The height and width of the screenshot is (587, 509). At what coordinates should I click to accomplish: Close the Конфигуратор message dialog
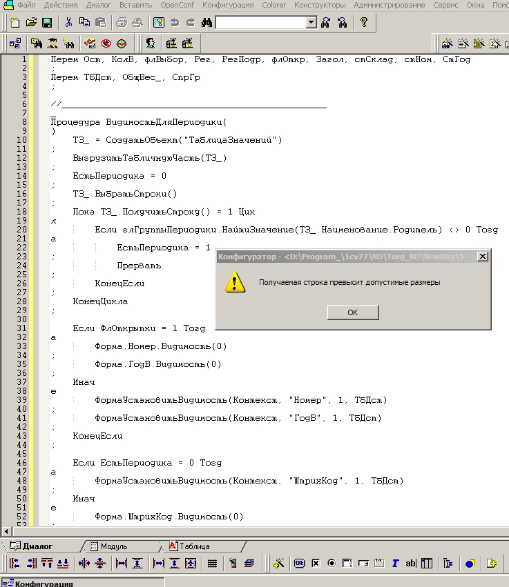tap(482, 257)
